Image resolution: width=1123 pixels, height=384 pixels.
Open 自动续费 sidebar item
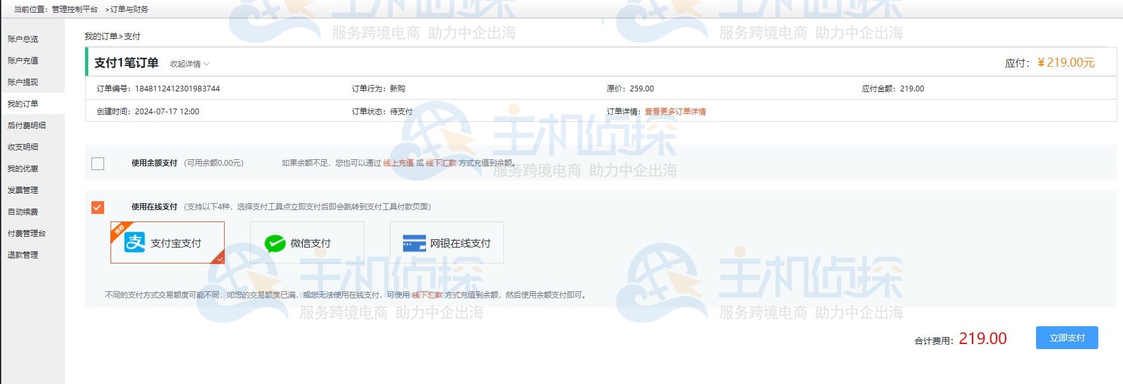point(23,211)
